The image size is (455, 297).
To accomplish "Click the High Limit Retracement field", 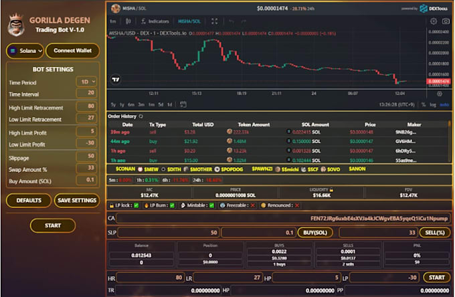I will click(x=86, y=106).
